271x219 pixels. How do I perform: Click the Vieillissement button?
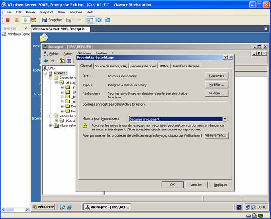pyautogui.click(x=216, y=135)
